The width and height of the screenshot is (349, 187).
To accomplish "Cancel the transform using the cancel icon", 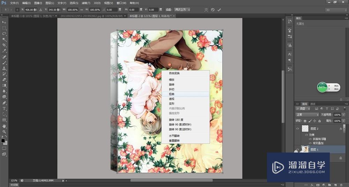I will pyautogui.click(x=213, y=10).
